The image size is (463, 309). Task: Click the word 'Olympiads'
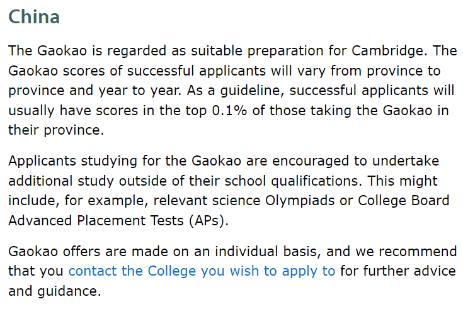point(300,201)
